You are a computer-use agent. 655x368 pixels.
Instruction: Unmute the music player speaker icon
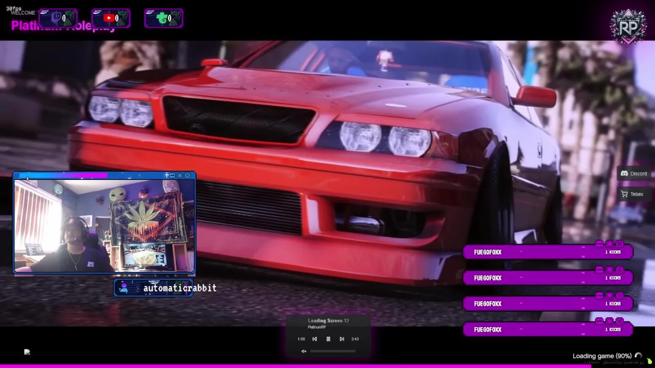[303, 351]
